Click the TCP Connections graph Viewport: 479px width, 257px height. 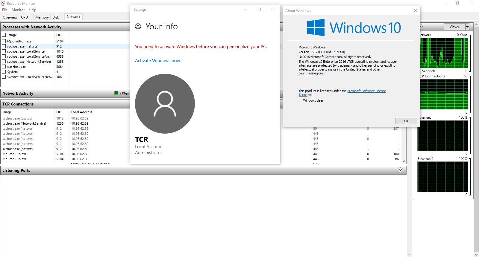(444, 94)
